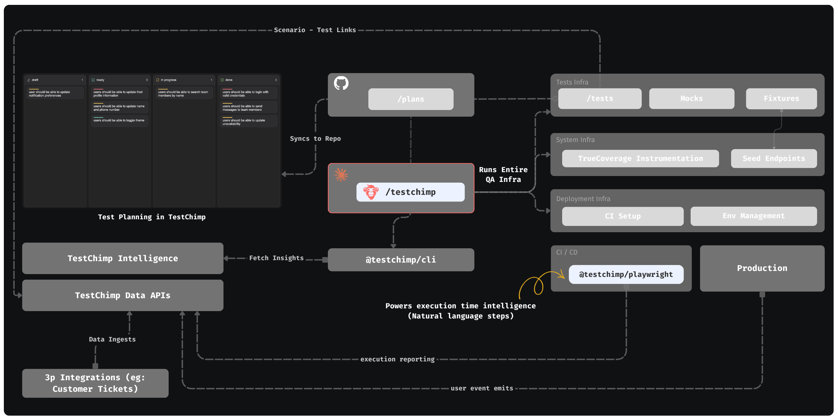Click the CI Setup node under Deployment Infra
This screenshot has height=419, width=838.
tap(623, 216)
